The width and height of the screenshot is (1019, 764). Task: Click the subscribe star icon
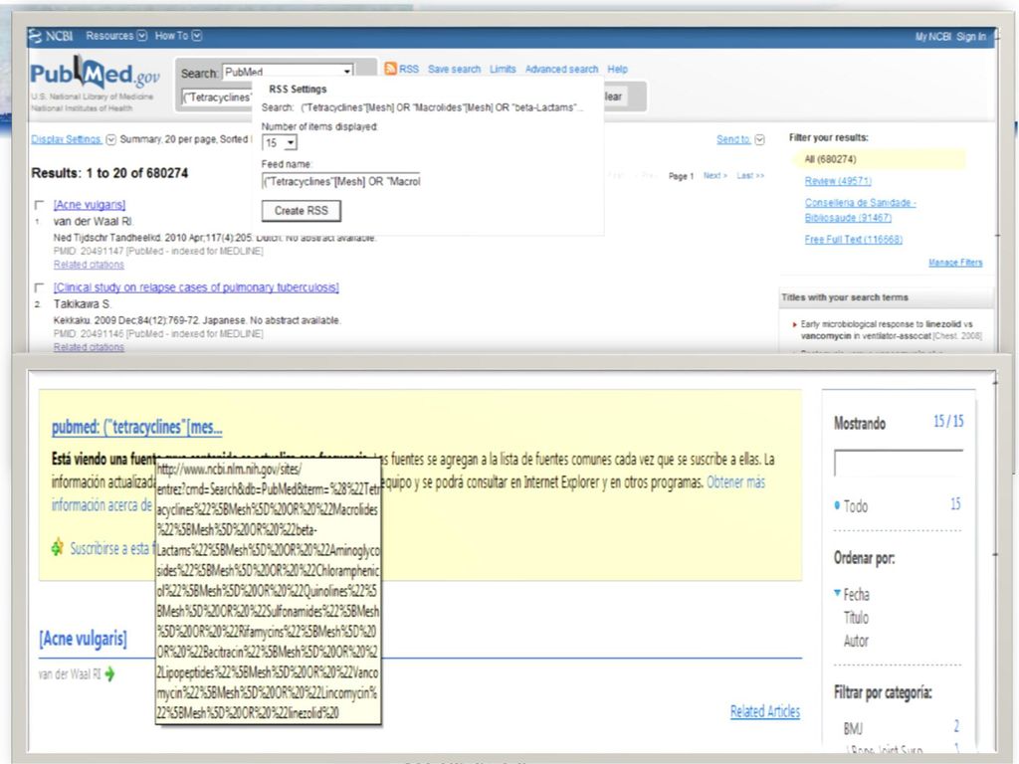[57, 548]
